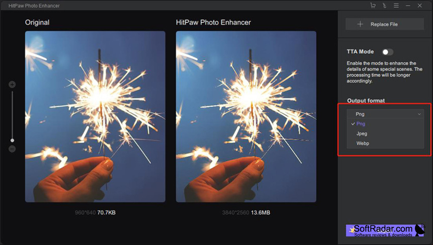Click the Replace File button

pyautogui.click(x=385, y=24)
